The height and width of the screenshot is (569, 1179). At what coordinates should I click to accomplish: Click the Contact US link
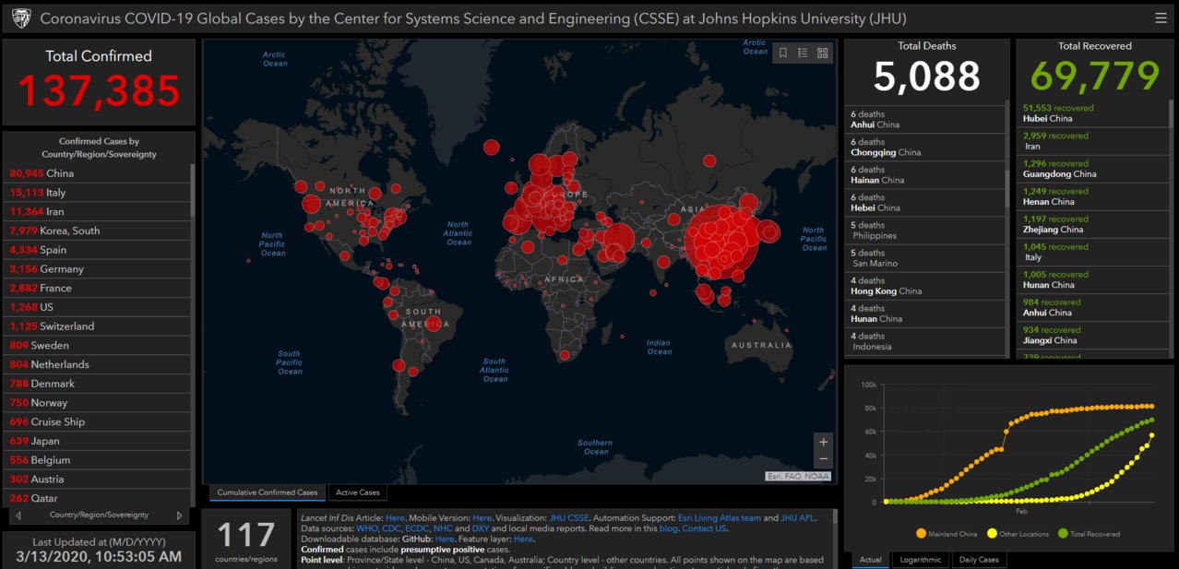[x=705, y=528]
